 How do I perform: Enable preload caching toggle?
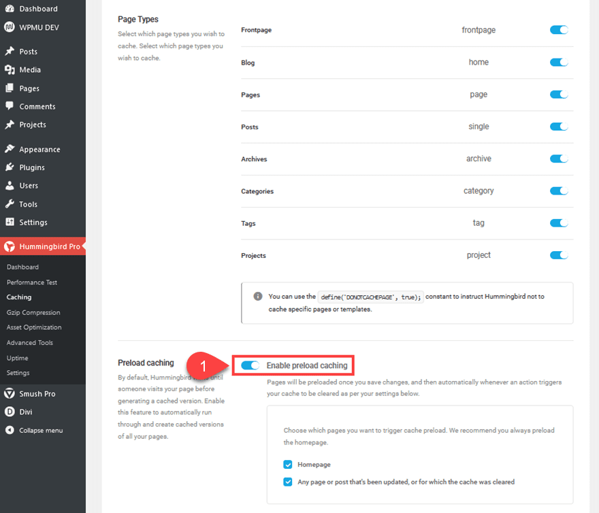coord(250,365)
